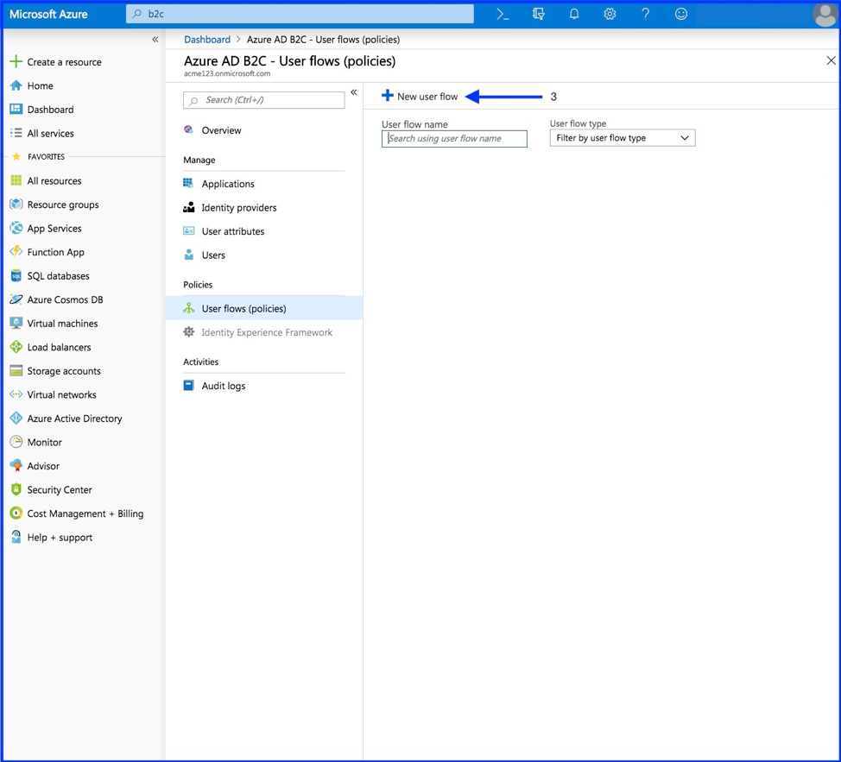841x762 pixels.
Task: Open portal settings gear icon
Action: pos(610,15)
